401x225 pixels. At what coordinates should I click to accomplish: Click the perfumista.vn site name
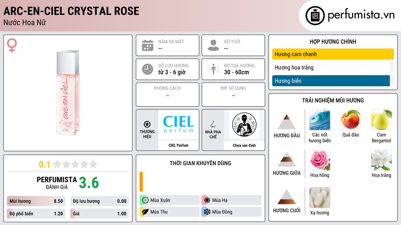[361, 15]
